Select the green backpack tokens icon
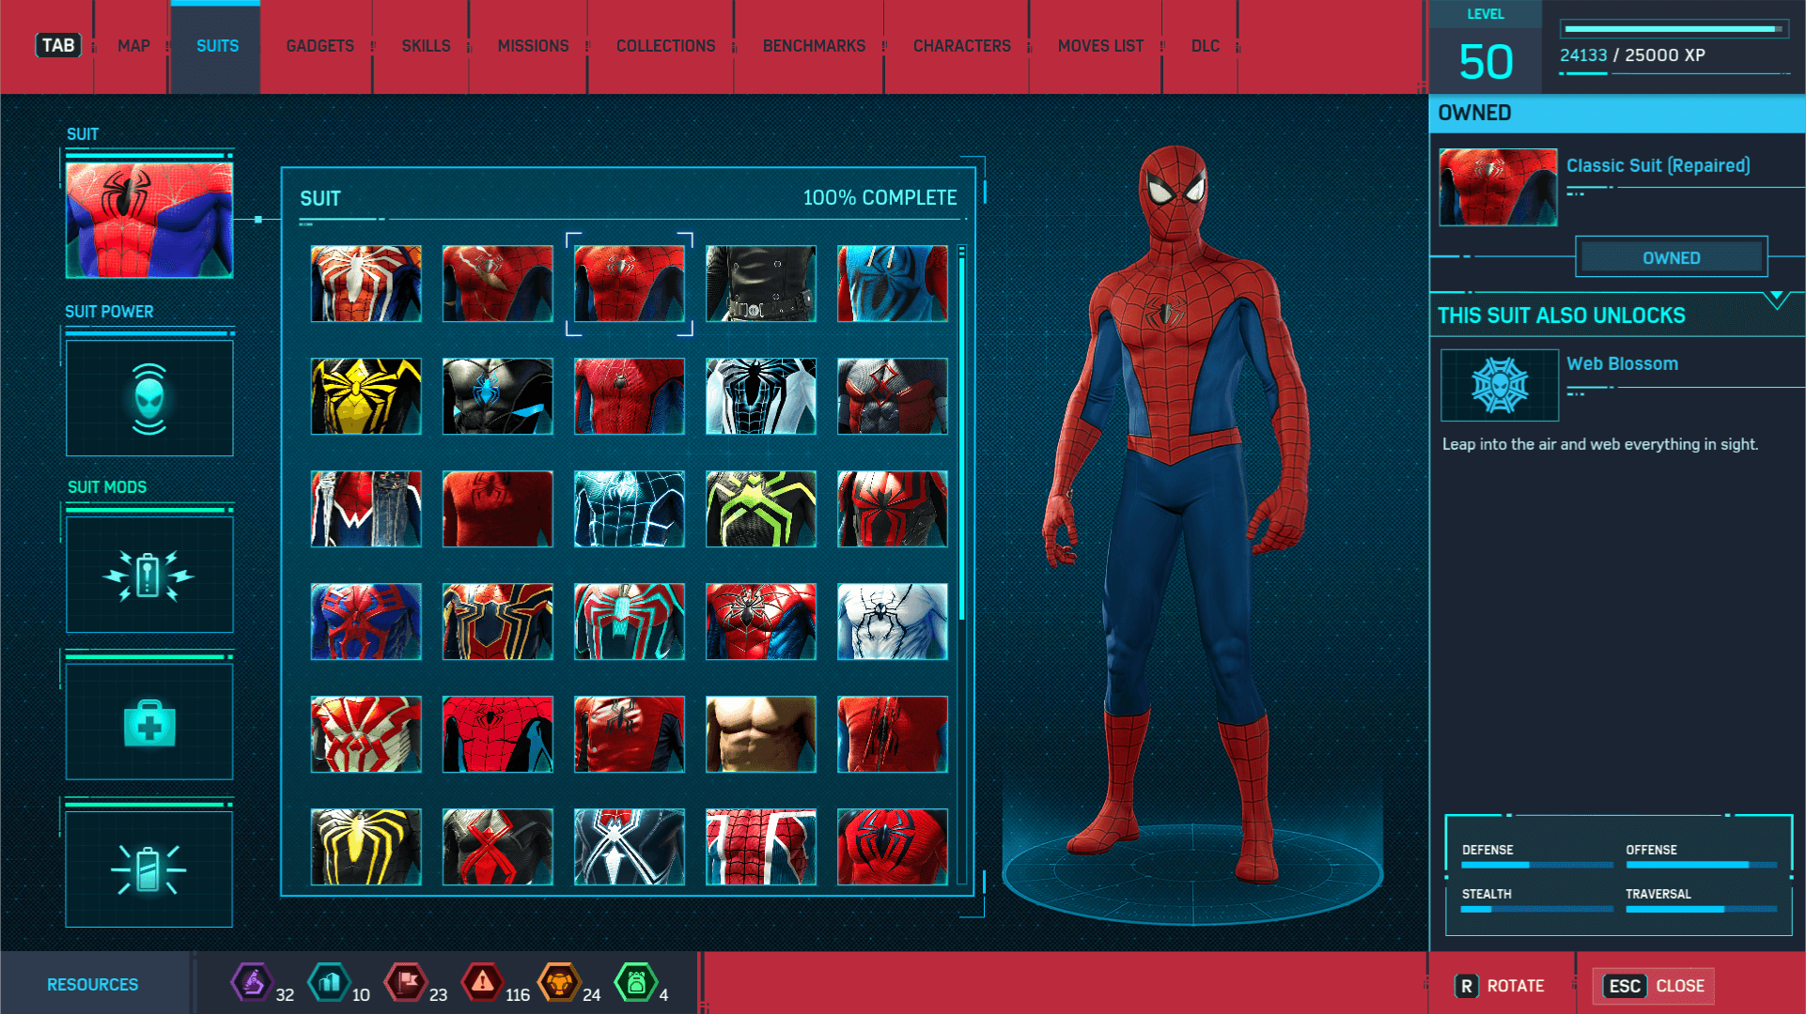The width and height of the screenshot is (1806, 1014). [x=637, y=984]
